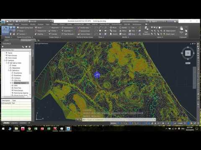Click the Profile View tool

pyautogui.click(x=84, y=28)
